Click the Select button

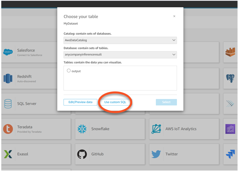point(166,102)
